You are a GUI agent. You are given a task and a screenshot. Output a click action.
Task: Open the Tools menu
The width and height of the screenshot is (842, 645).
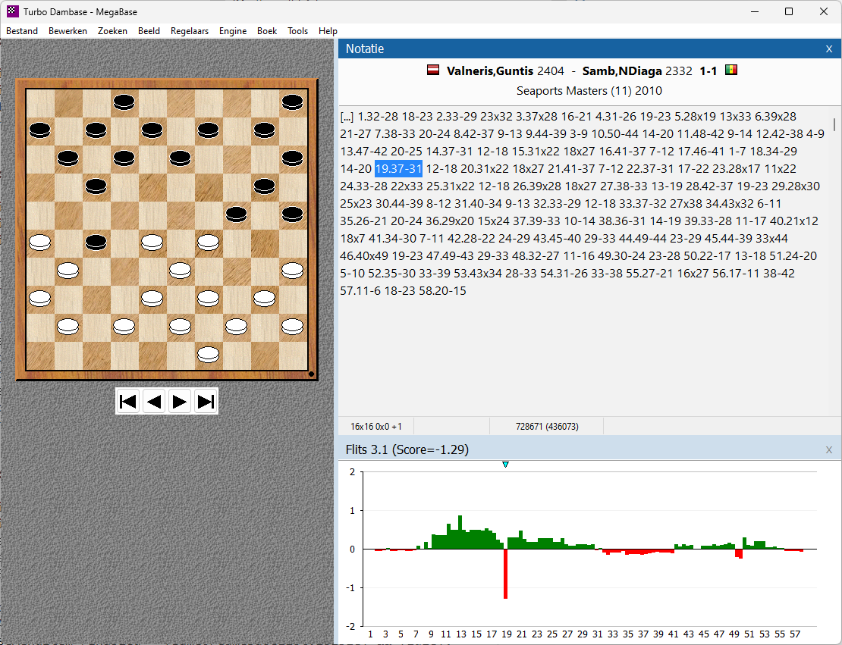pyautogui.click(x=297, y=31)
